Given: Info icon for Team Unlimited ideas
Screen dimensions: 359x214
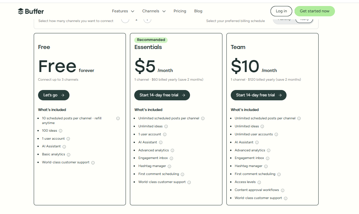Looking at the screenshot, I should (262, 126).
